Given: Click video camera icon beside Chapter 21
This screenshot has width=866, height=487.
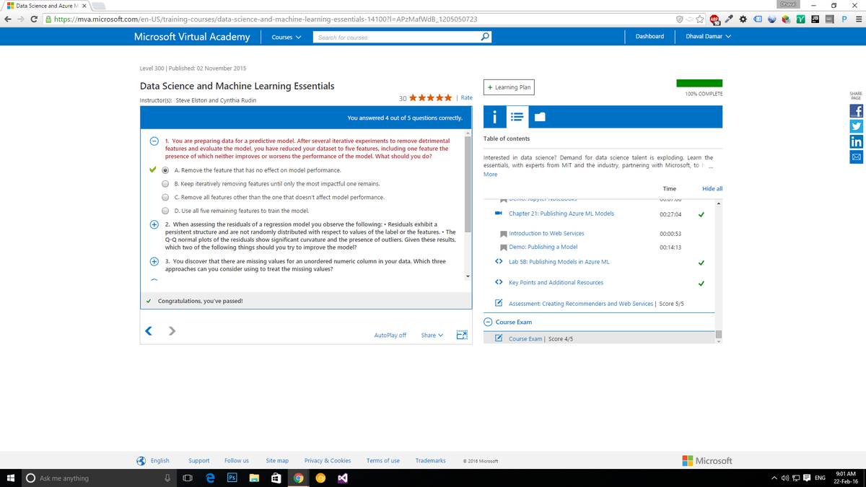Looking at the screenshot, I should [x=499, y=214].
